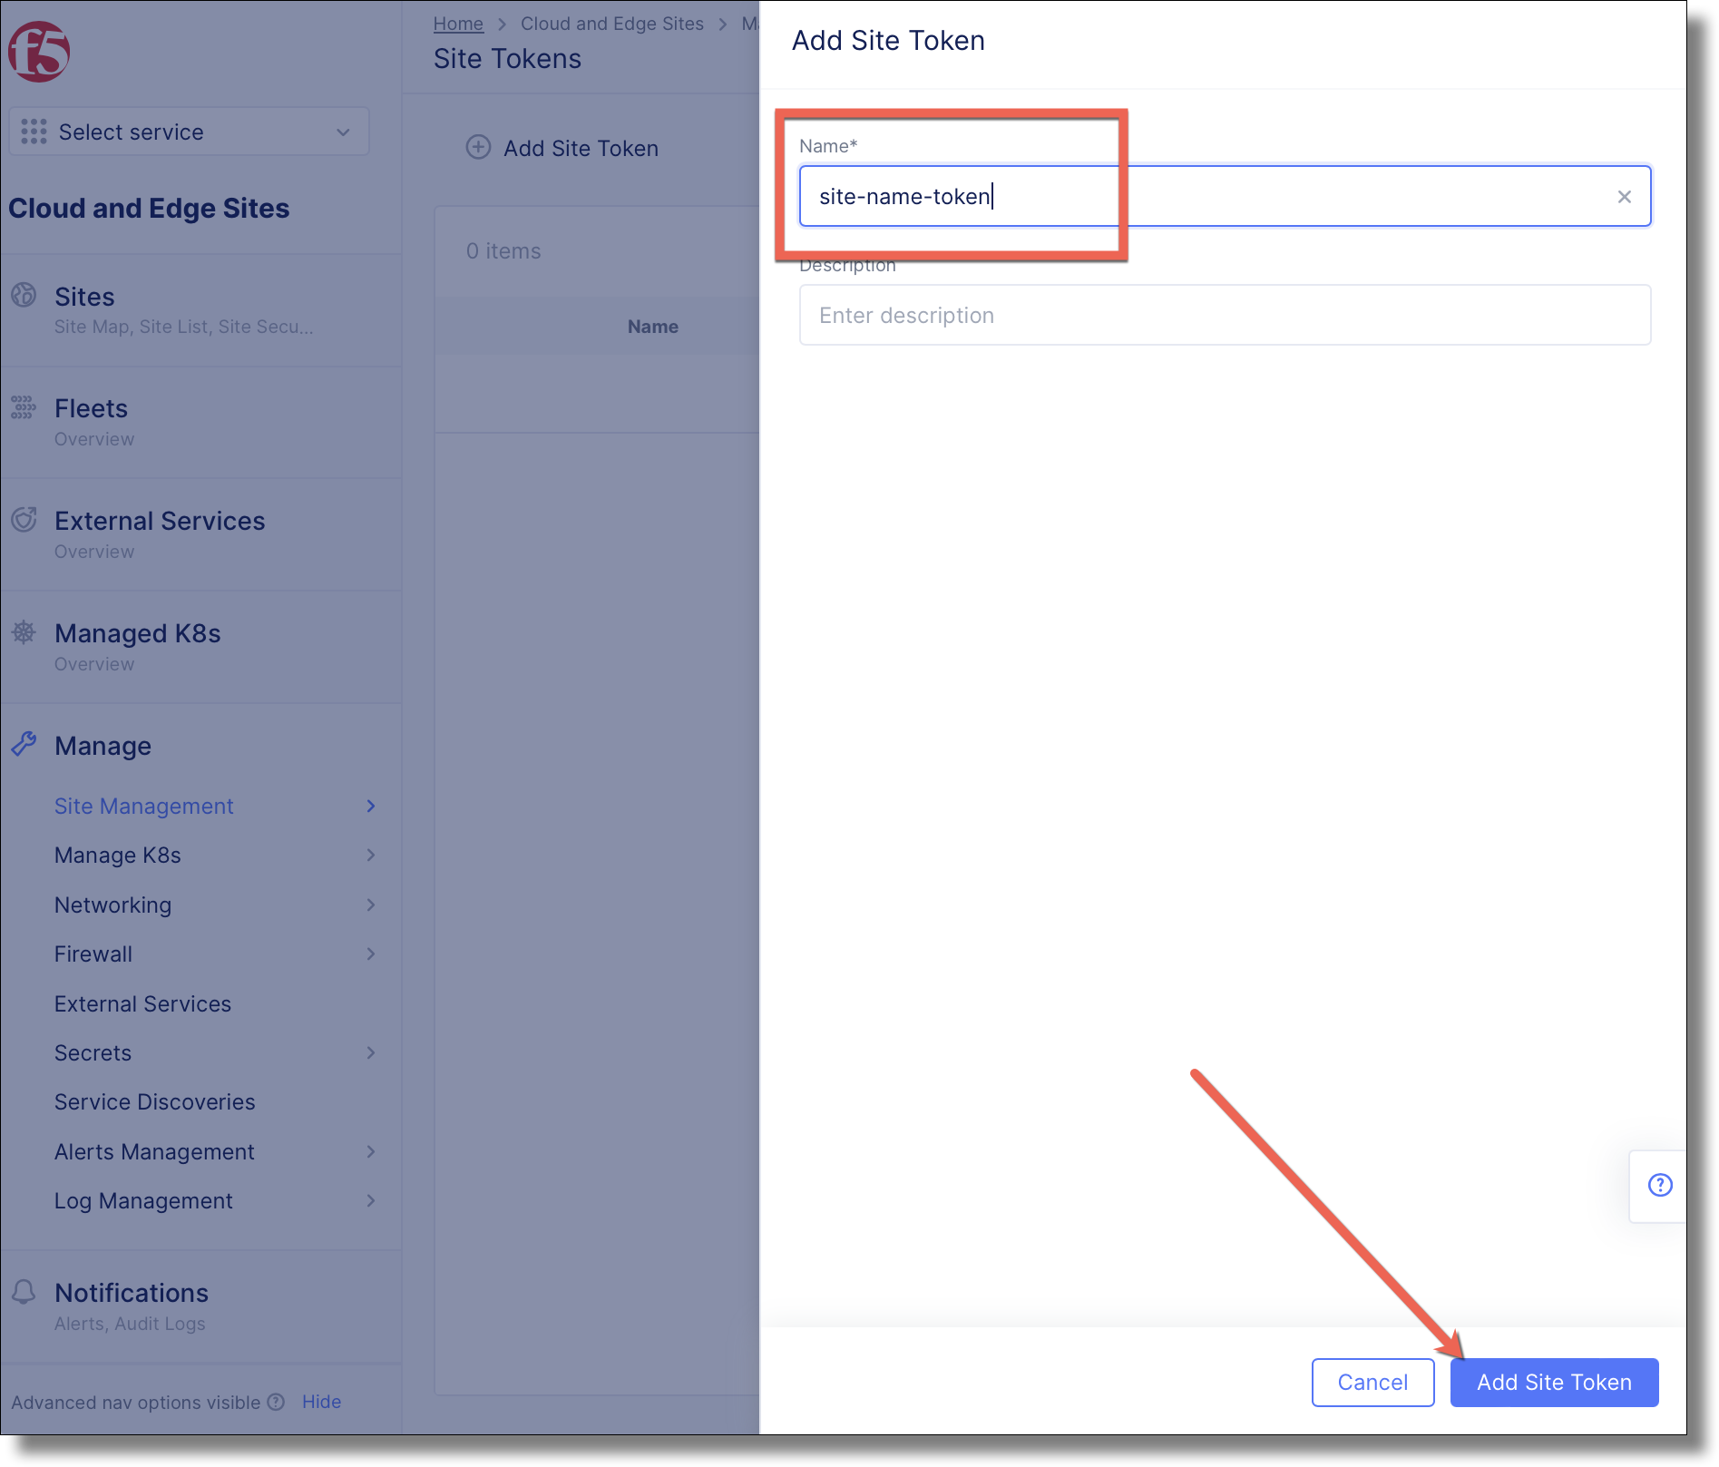Select Alerts Management nav item
The image size is (1719, 1467).
[x=154, y=1152]
